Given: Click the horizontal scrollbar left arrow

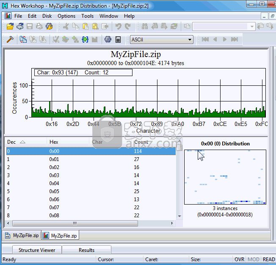Looking at the screenshot, I should (x=8, y=223).
